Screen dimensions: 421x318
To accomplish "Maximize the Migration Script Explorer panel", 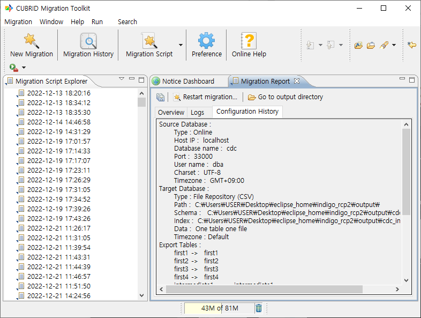I will (141, 79).
